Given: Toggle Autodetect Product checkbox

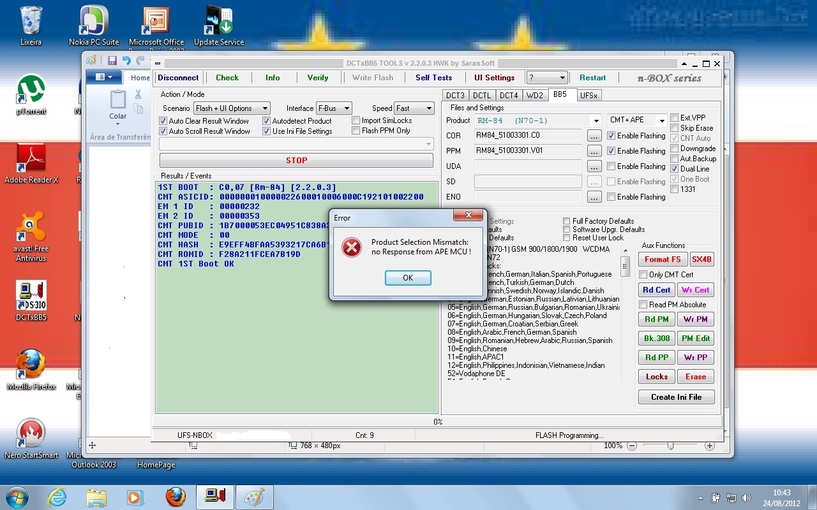Looking at the screenshot, I should (x=267, y=121).
